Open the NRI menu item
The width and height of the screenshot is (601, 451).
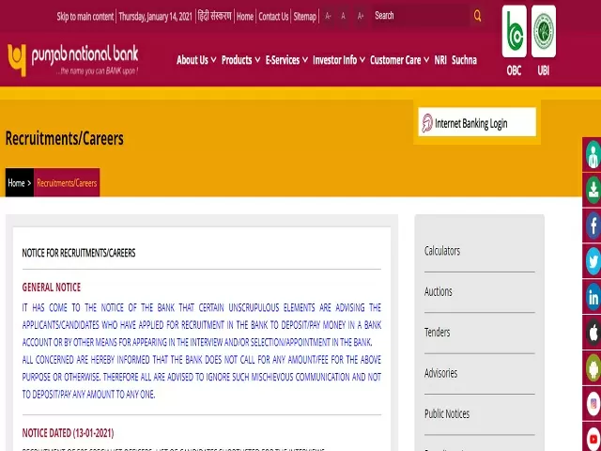[440, 60]
